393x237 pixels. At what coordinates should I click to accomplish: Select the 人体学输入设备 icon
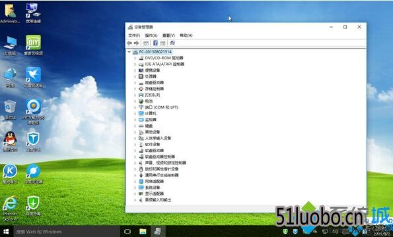click(141, 138)
